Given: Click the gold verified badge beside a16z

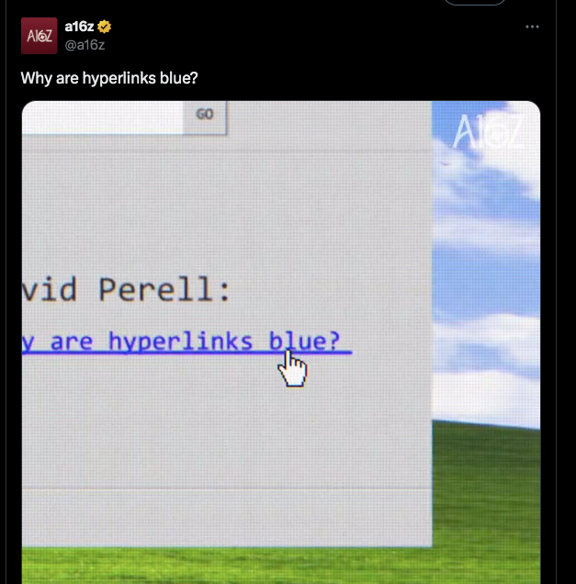Looking at the screenshot, I should (104, 27).
